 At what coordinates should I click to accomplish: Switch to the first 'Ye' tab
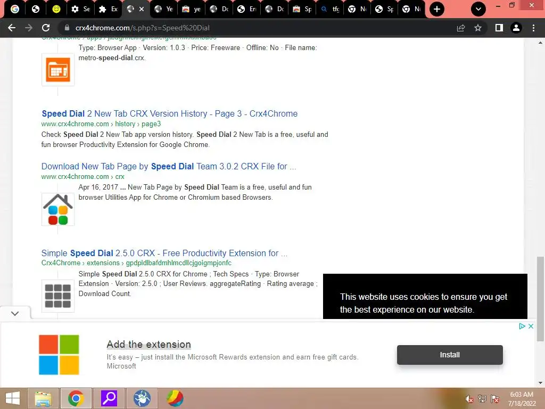point(163,9)
